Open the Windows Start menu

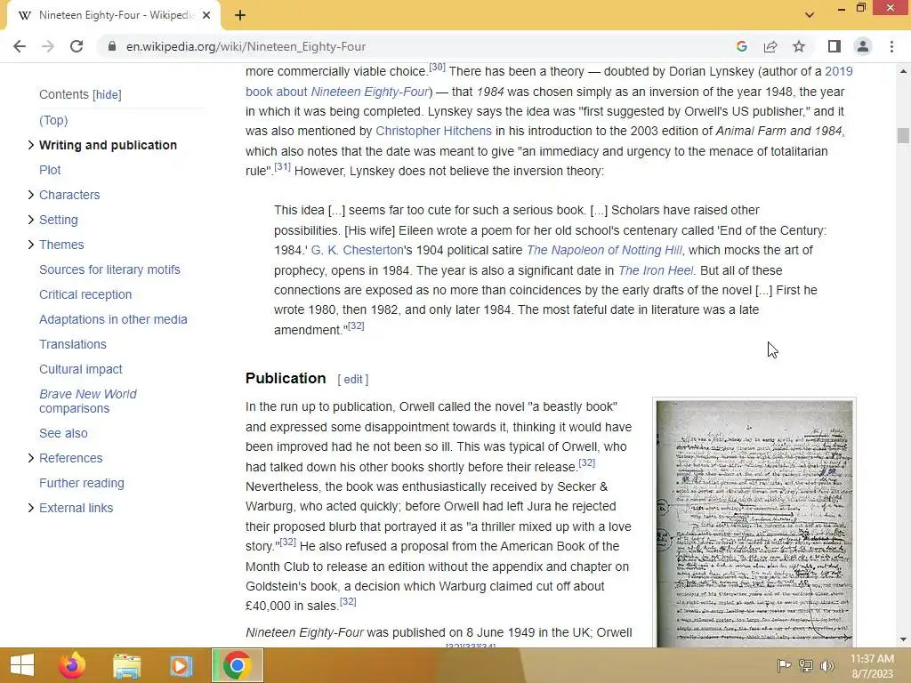click(x=22, y=665)
